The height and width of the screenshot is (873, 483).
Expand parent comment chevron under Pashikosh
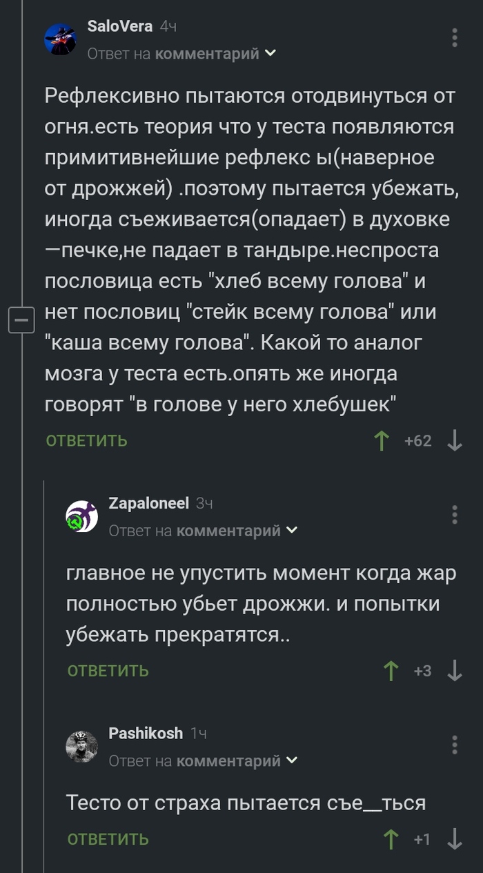pos(292,761)
